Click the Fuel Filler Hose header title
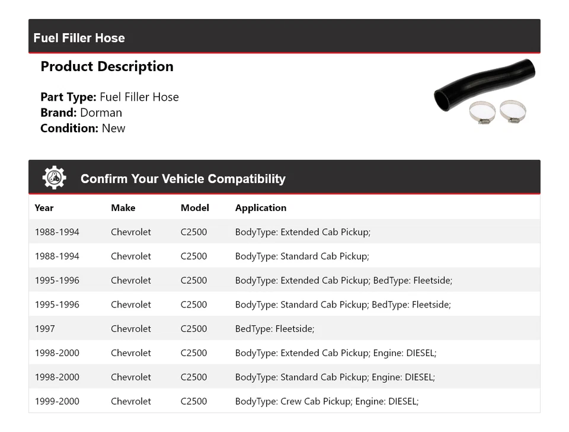 (x=79, y=38)
